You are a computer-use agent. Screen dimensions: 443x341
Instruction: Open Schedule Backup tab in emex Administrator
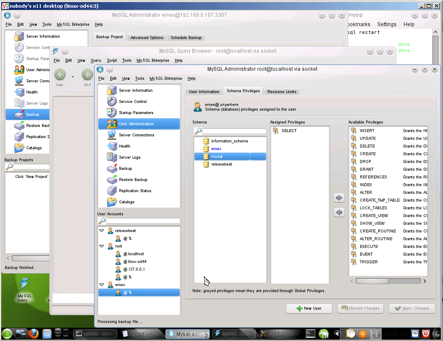click(x=186, y=38)
